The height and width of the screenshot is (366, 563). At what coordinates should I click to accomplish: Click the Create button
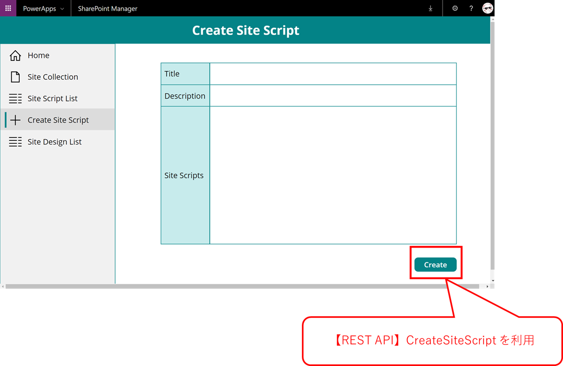[x=435, y=265]
